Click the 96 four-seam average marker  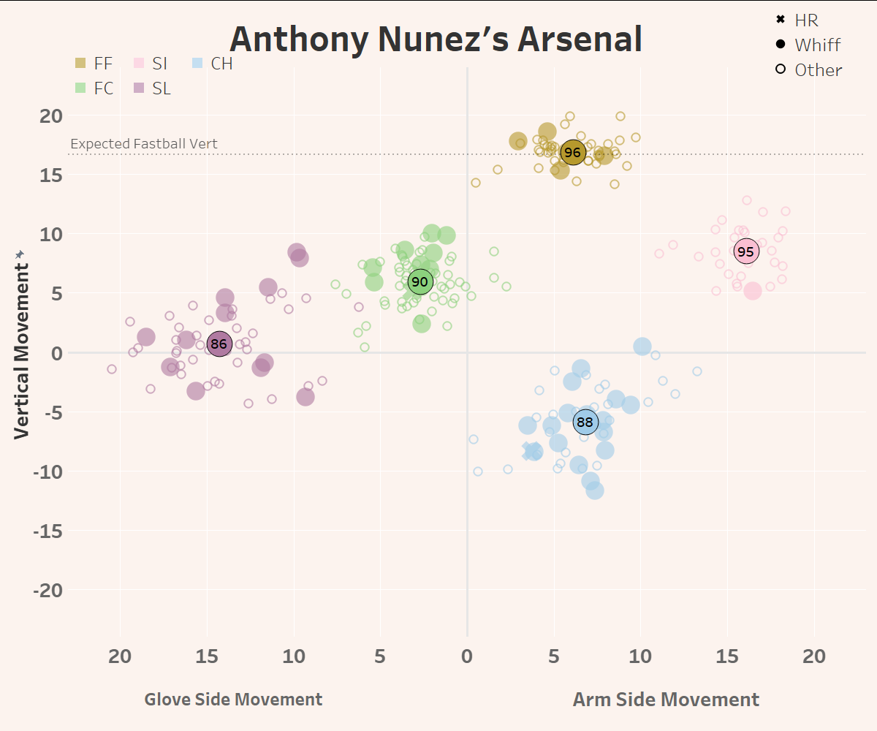coord(573,153)
